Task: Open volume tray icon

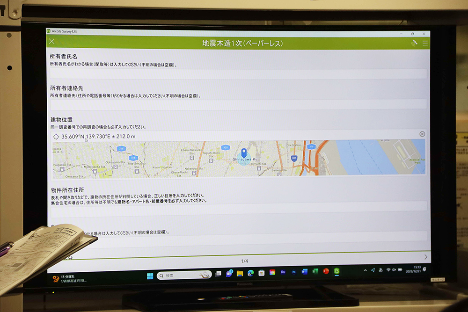Action: (394, 269)
